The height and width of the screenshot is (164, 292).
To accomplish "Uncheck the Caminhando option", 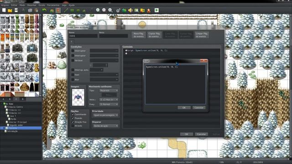I will pyautogui.click(x=73, y=114).
